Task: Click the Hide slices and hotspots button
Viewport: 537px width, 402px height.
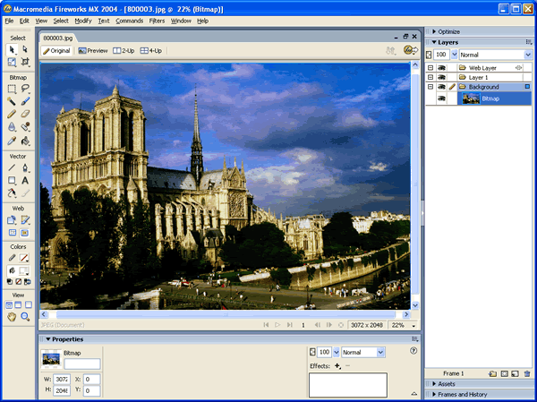Action: 13,233
